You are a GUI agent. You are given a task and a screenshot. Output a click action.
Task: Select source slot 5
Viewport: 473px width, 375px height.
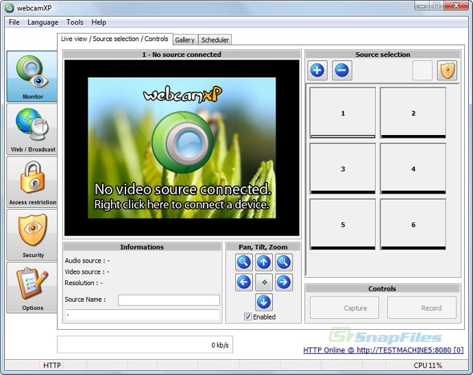pos(343,224)
